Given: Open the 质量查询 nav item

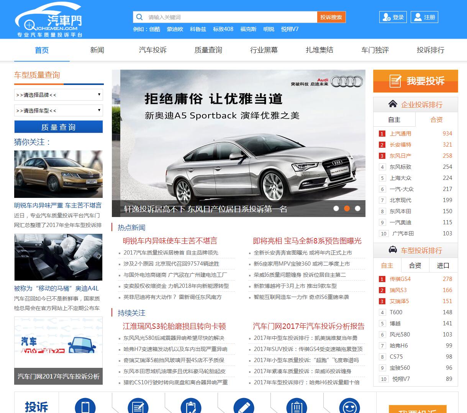Looking at the screenshot, I should pos(208,50).
